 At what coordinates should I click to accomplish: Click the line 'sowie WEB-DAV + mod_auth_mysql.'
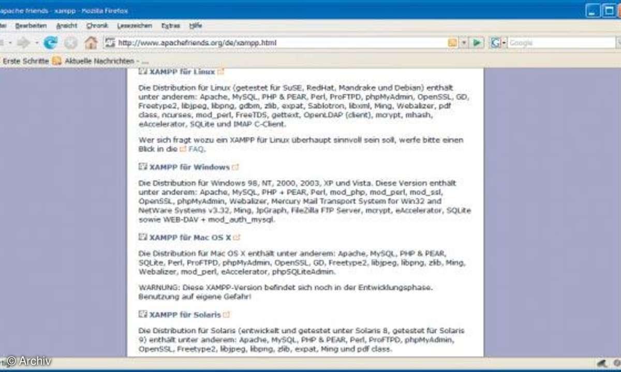(208, 220)
